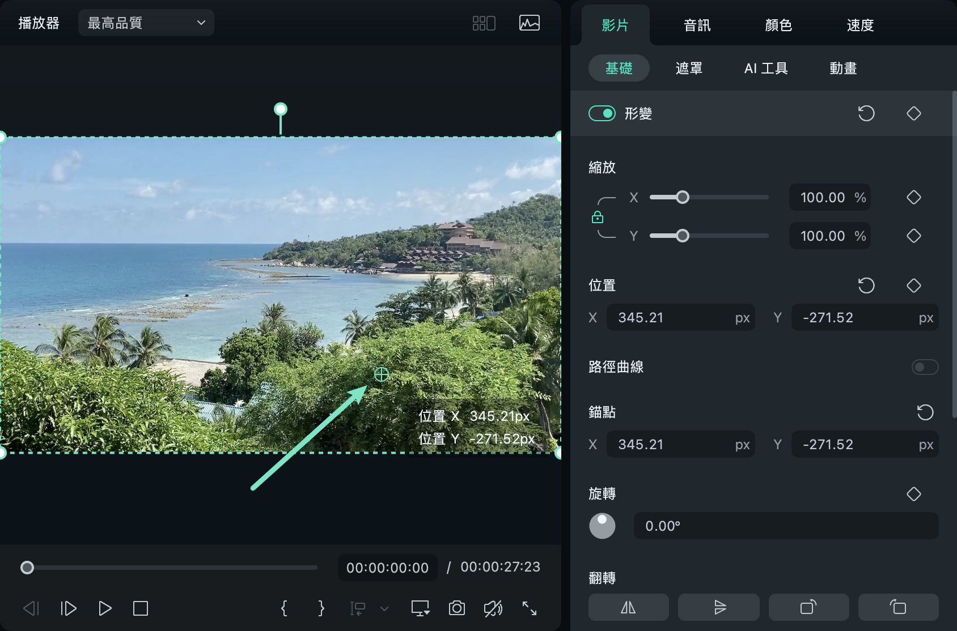The width and height of the screenshot is (957, 631).
Task: Open the 遮罩 sub-tab
Action: (689, 69)
